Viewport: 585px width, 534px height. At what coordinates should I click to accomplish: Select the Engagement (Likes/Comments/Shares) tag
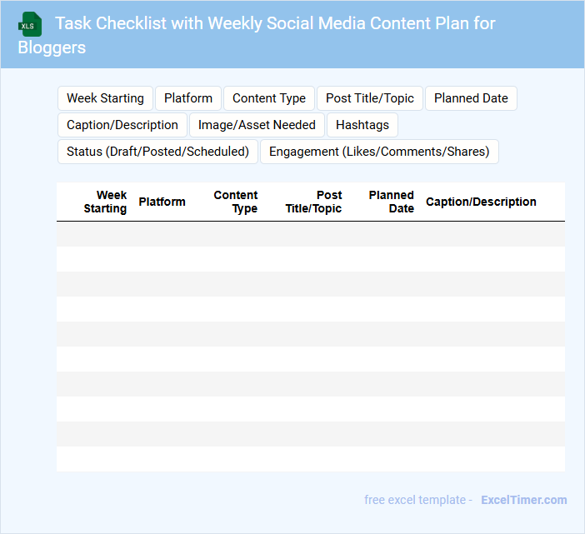coord(379,152)
